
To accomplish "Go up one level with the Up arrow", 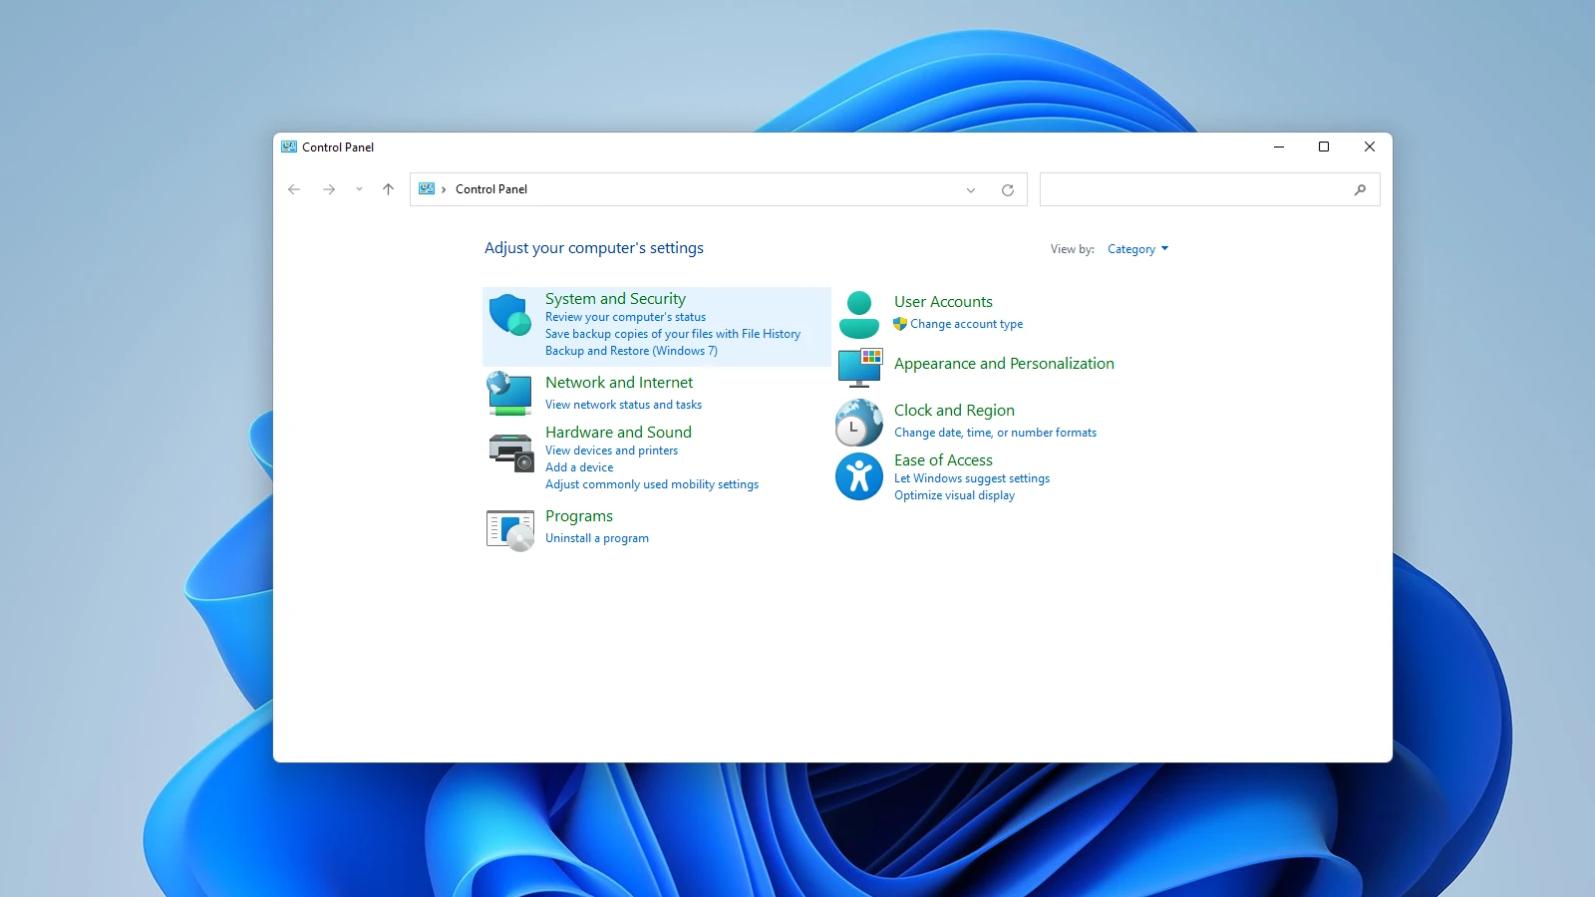I will tap(389, 189).
